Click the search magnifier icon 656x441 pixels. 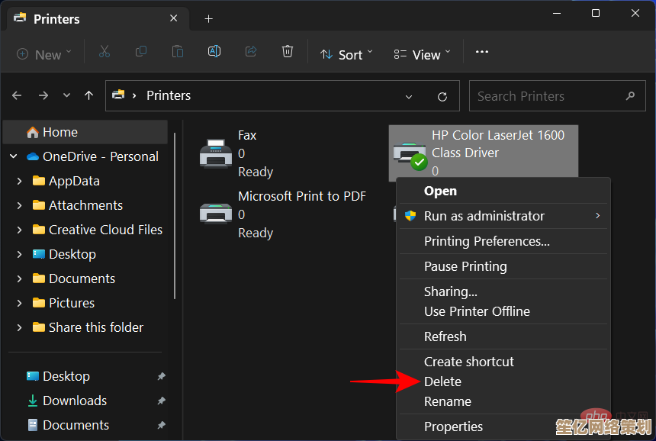click(x=630, y=96)
